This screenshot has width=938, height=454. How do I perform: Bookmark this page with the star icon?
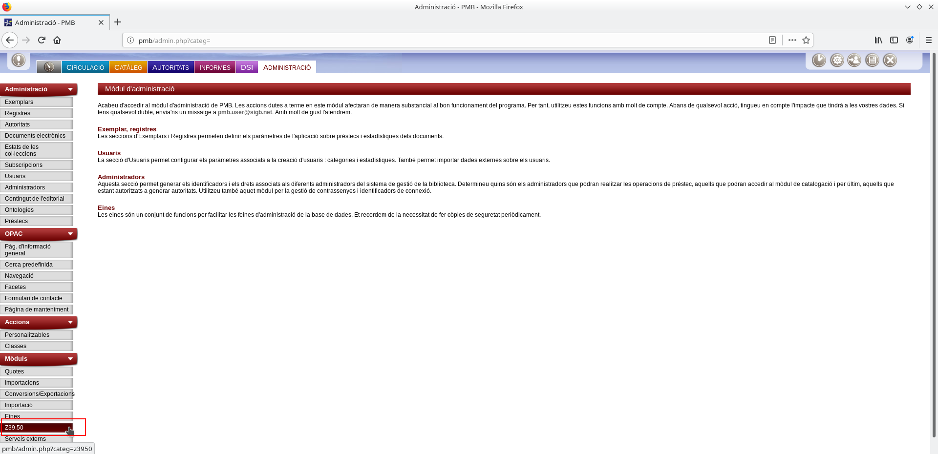tap(806, 40)
